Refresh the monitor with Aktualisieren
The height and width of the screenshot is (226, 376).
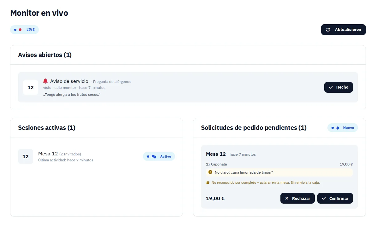coord(344,30)
